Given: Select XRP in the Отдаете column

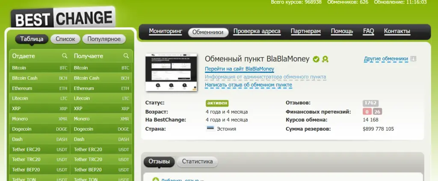Looking at the screenshot, I should (40, 109).
